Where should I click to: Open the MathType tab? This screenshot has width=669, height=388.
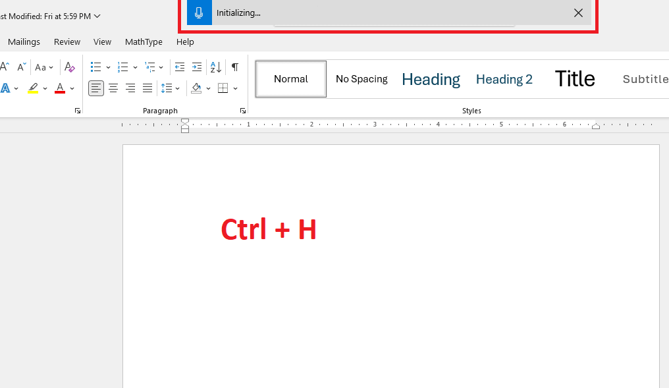point(144,42)
